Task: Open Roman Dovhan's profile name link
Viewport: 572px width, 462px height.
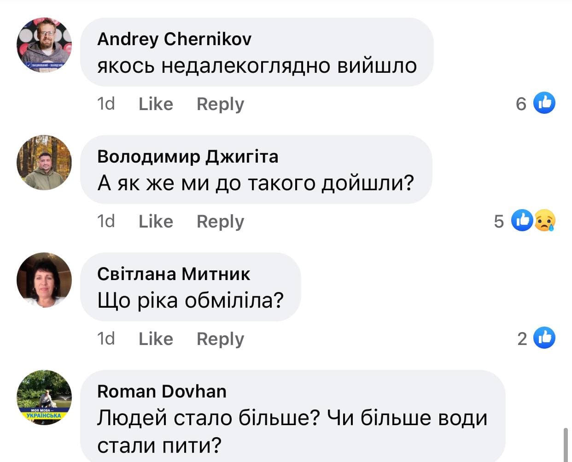Action: [x=162, y=392]
